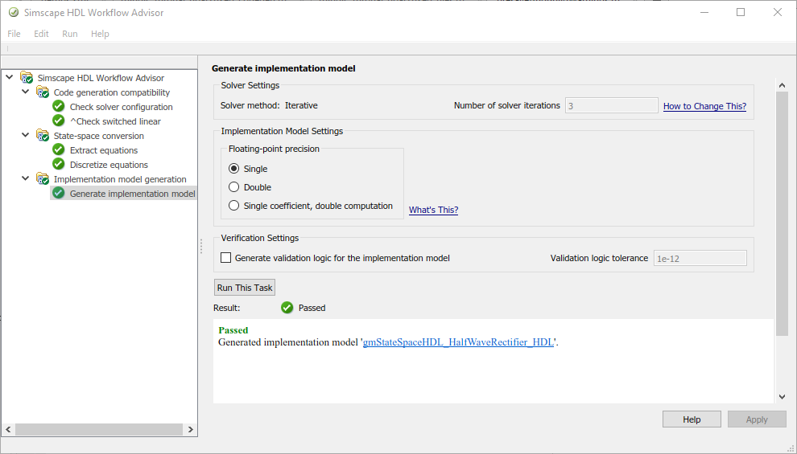Open the gmStateSpaceHDL_HalfWaveRectifier_HDL model link

[x=458, y=342]
